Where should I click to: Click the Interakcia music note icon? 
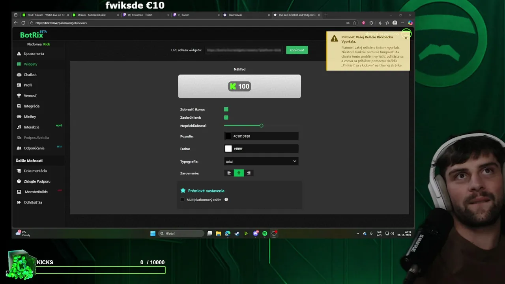pyautogui.click(x=19, y=127)
